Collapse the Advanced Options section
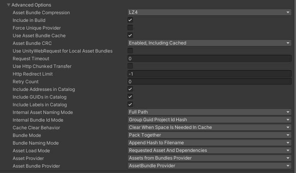296x173 pixels. (x=9, y=5)
